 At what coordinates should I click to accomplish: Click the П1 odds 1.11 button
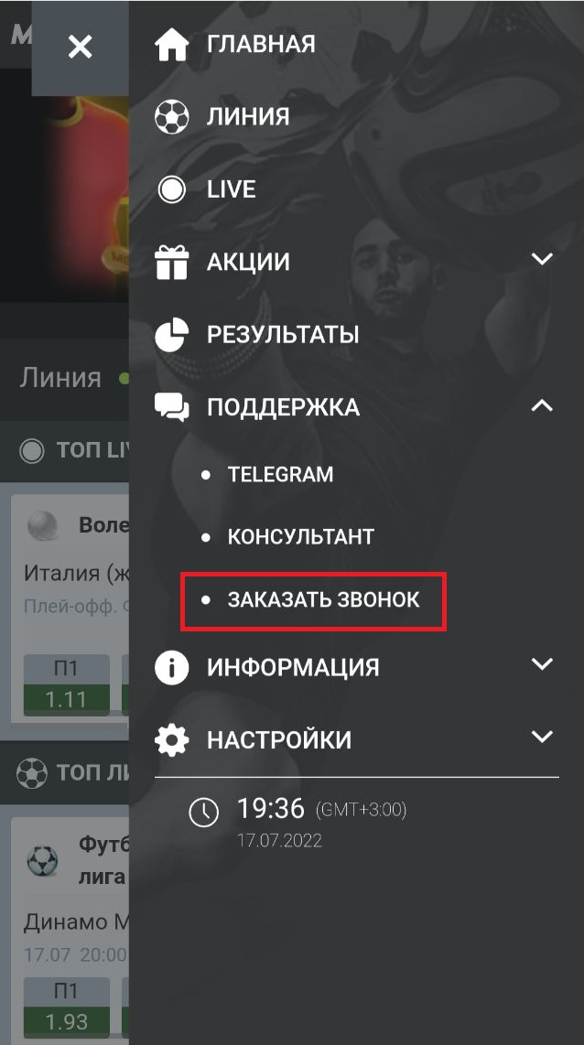click(67, 685)
